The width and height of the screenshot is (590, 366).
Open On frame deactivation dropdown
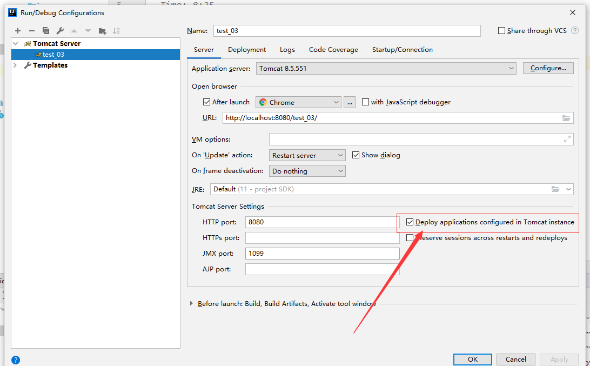[x=307, y=171]
